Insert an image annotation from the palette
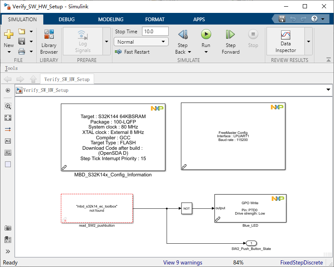Viewport: 334px width, 267px height. 8,153
